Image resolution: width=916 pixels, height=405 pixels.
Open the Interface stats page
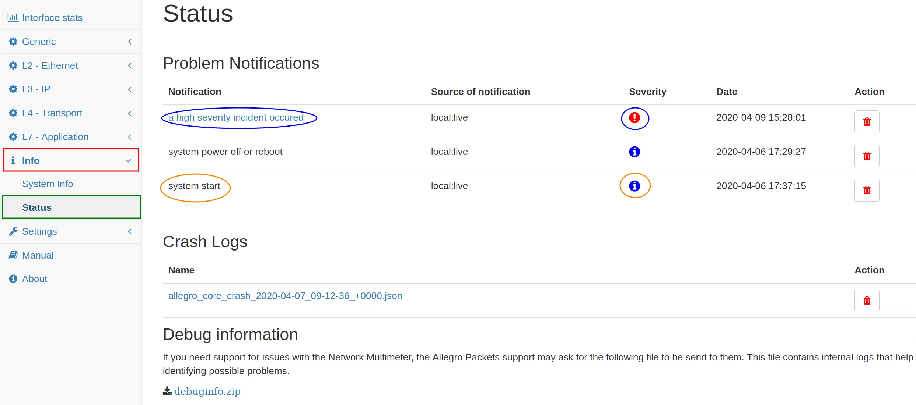coord(52,18)
